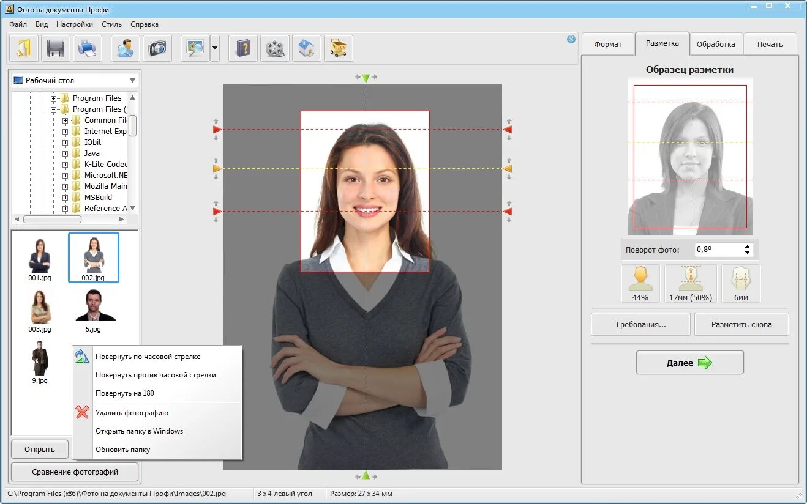The image size is (807, 504).
Task: Increase rotation with the stepper up arrow
Action: [747, 246]
